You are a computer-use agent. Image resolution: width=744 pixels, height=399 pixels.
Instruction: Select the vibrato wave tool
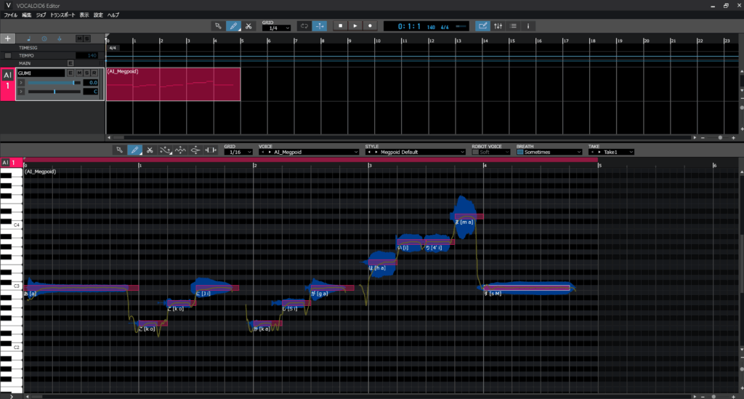point(180,150)
